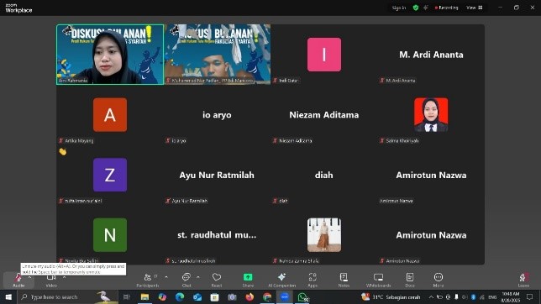Image resolution: width=541 pixels, height=304 pixels.
Task: Open the Participants panel
Action: coord(148,280)
